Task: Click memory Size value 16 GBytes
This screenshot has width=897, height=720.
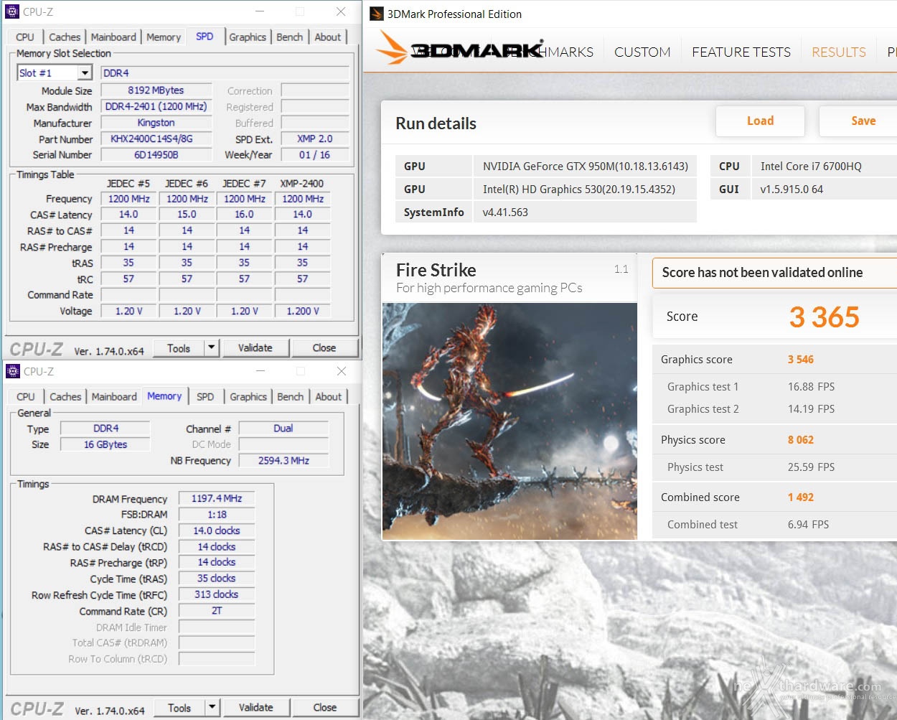Action: click(x=105, y=444)
